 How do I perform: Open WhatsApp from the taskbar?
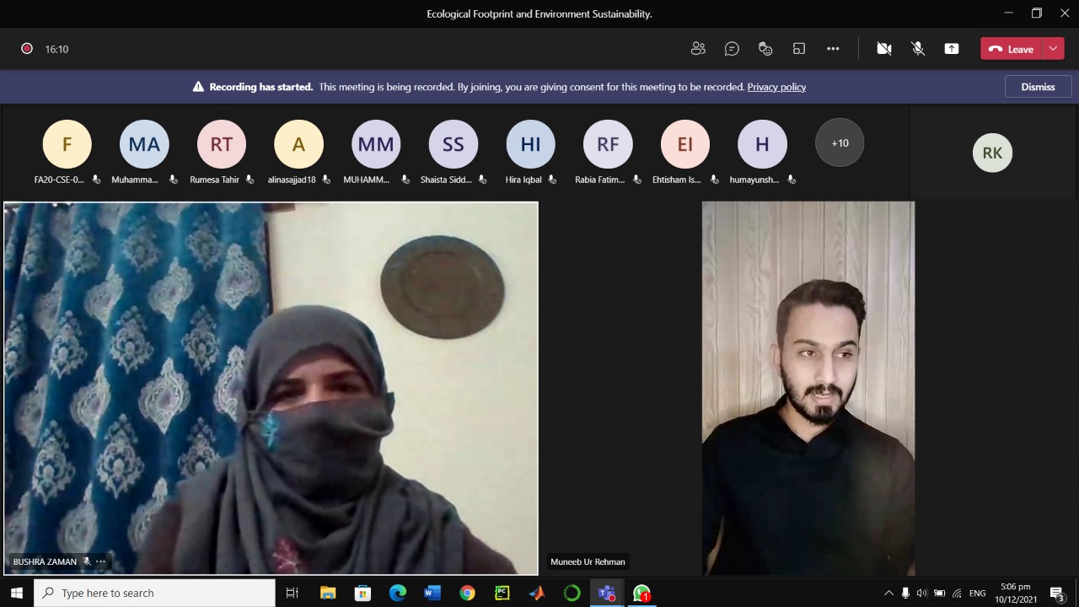tap(641, 594)
